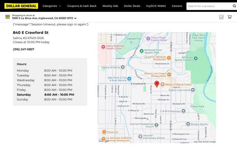The image size is (237, 148).
Task: Open Coupons & Cash Back page
Action: (x=82, y=6)
